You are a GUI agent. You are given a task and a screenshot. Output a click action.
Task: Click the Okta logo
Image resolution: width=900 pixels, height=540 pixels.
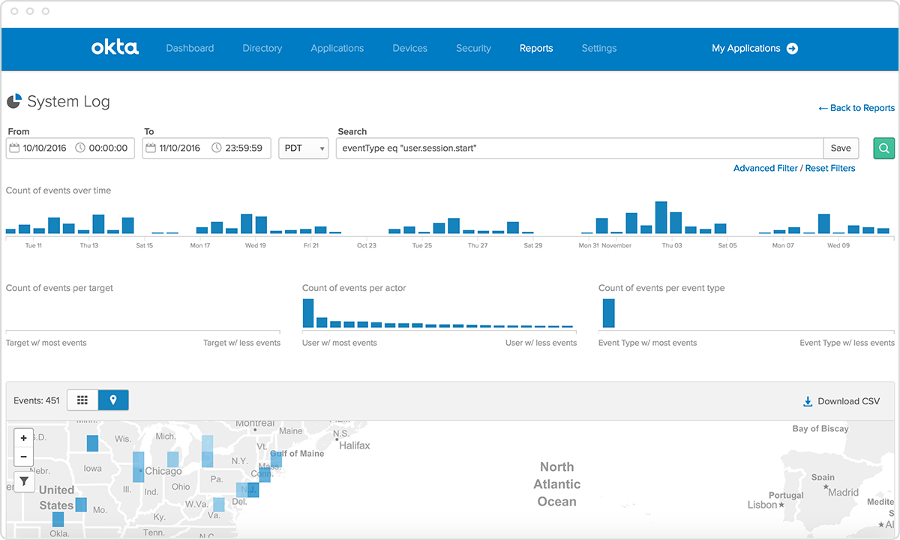(115, 48)
